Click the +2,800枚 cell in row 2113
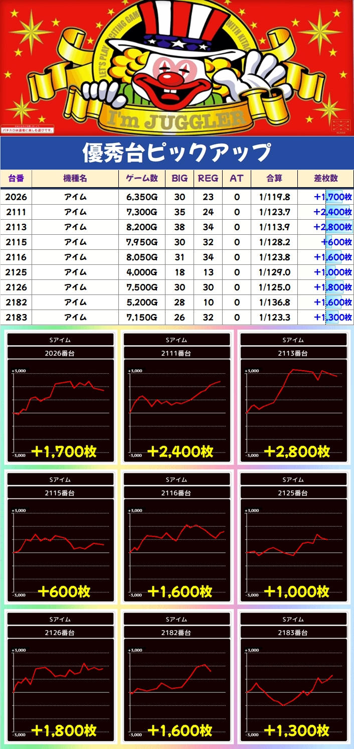This screenshot has width=354, height=749. click(x=332, y=227)
